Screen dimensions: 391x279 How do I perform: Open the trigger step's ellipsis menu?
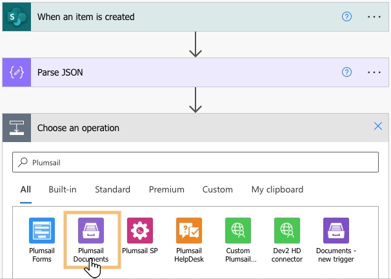(374, 17)
